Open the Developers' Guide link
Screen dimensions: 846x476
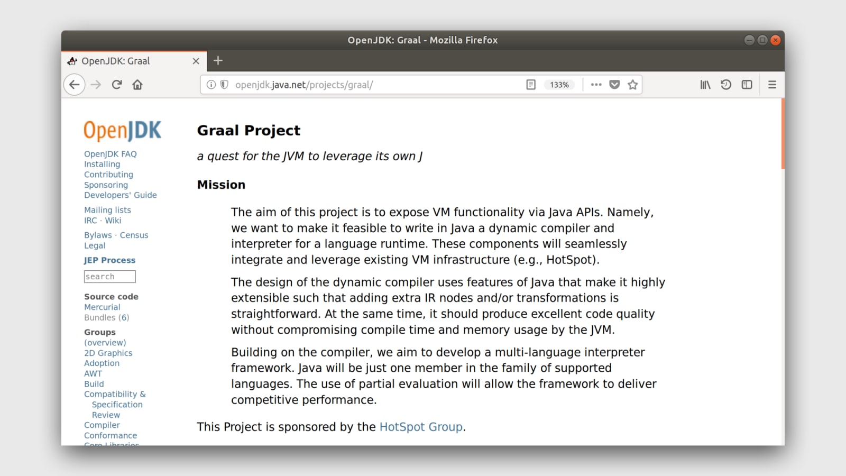point(121,195)
